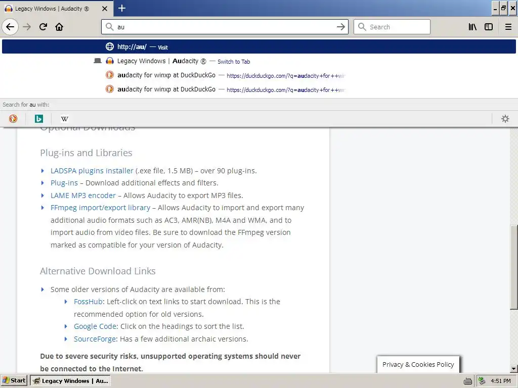Viewport: 518px width, 388px height.
Task: Pick the second audacity for winxp DuckDuckGo suggestion
Action: coord(259,89)
